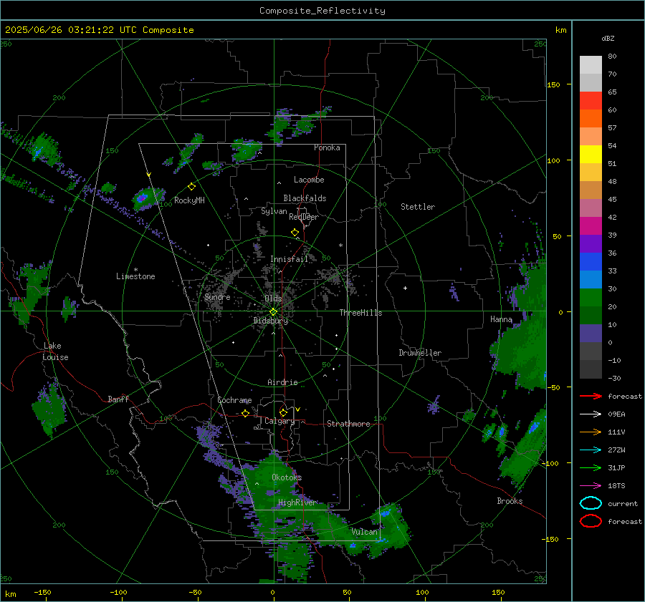
Task: Click the Cochrane town label
Action: coord(234,400)
